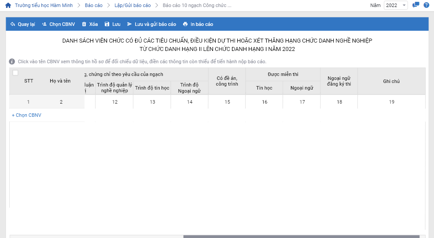Open Trường tiểu học Hàm Minh breadcrumb
The image size is (434, 238).
44,5
